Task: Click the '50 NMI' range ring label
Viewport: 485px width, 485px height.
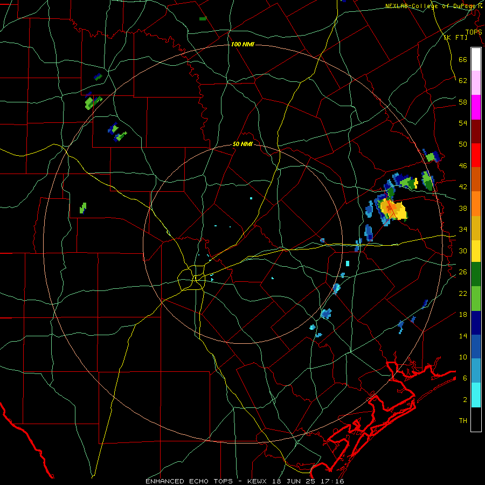Action: pyautogui.click(x=243, y=144)
